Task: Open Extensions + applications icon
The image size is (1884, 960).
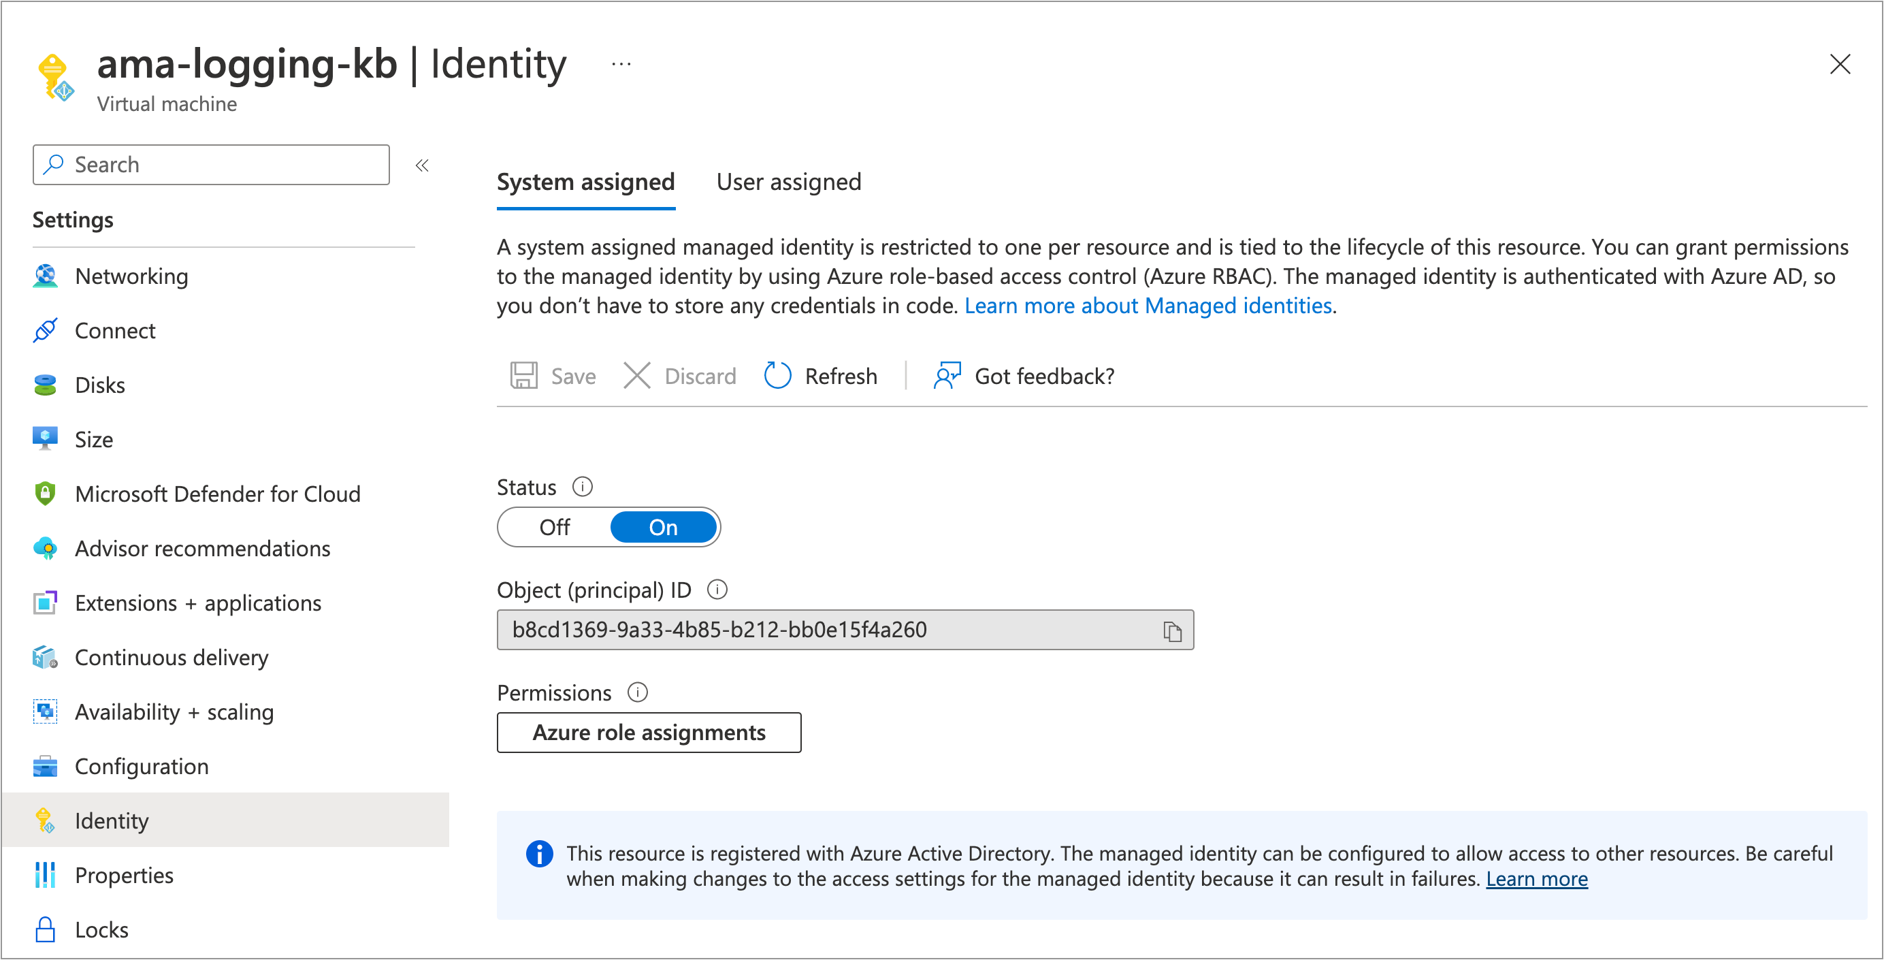Action: (46, 603)
